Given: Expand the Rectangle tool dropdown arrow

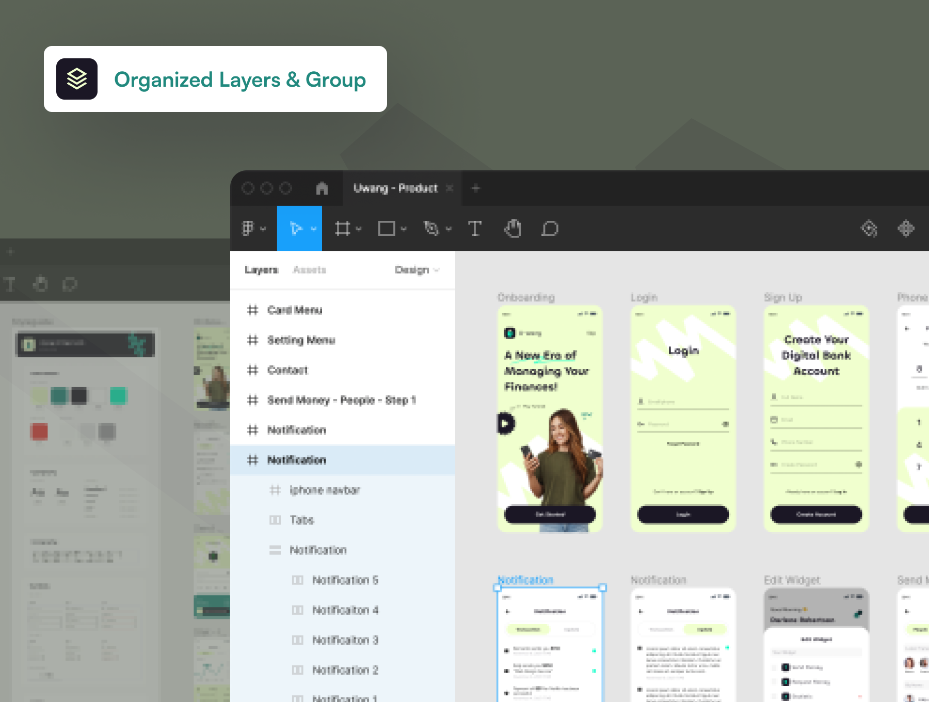Looking at the screenshot, I should pyautogui.click(x=404, y=229).
